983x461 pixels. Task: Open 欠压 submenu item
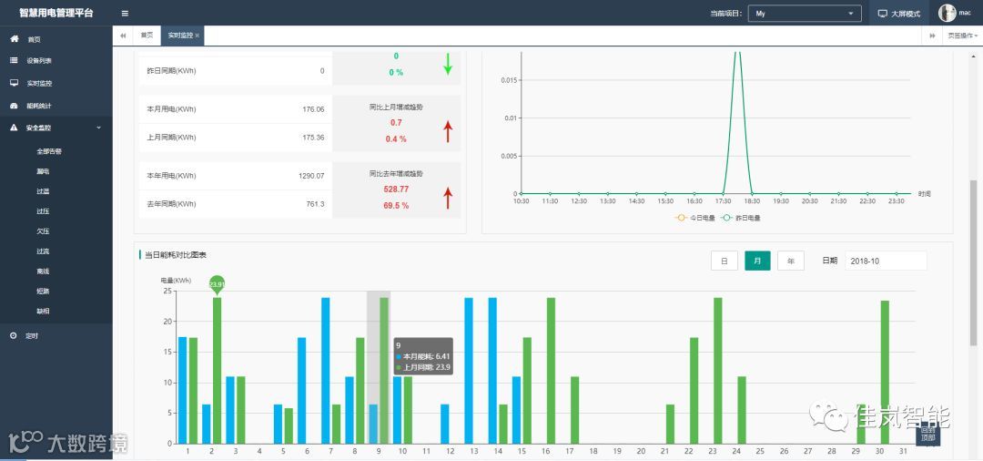44,231
